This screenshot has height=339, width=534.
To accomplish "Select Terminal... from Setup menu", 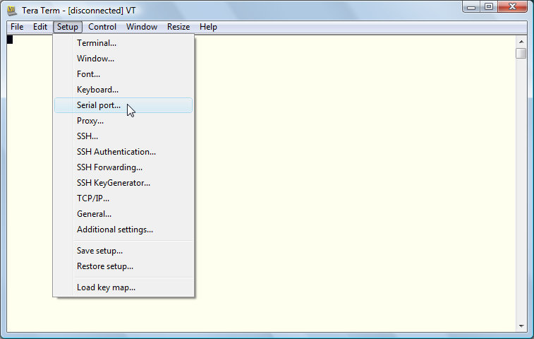I will (97, 43).
